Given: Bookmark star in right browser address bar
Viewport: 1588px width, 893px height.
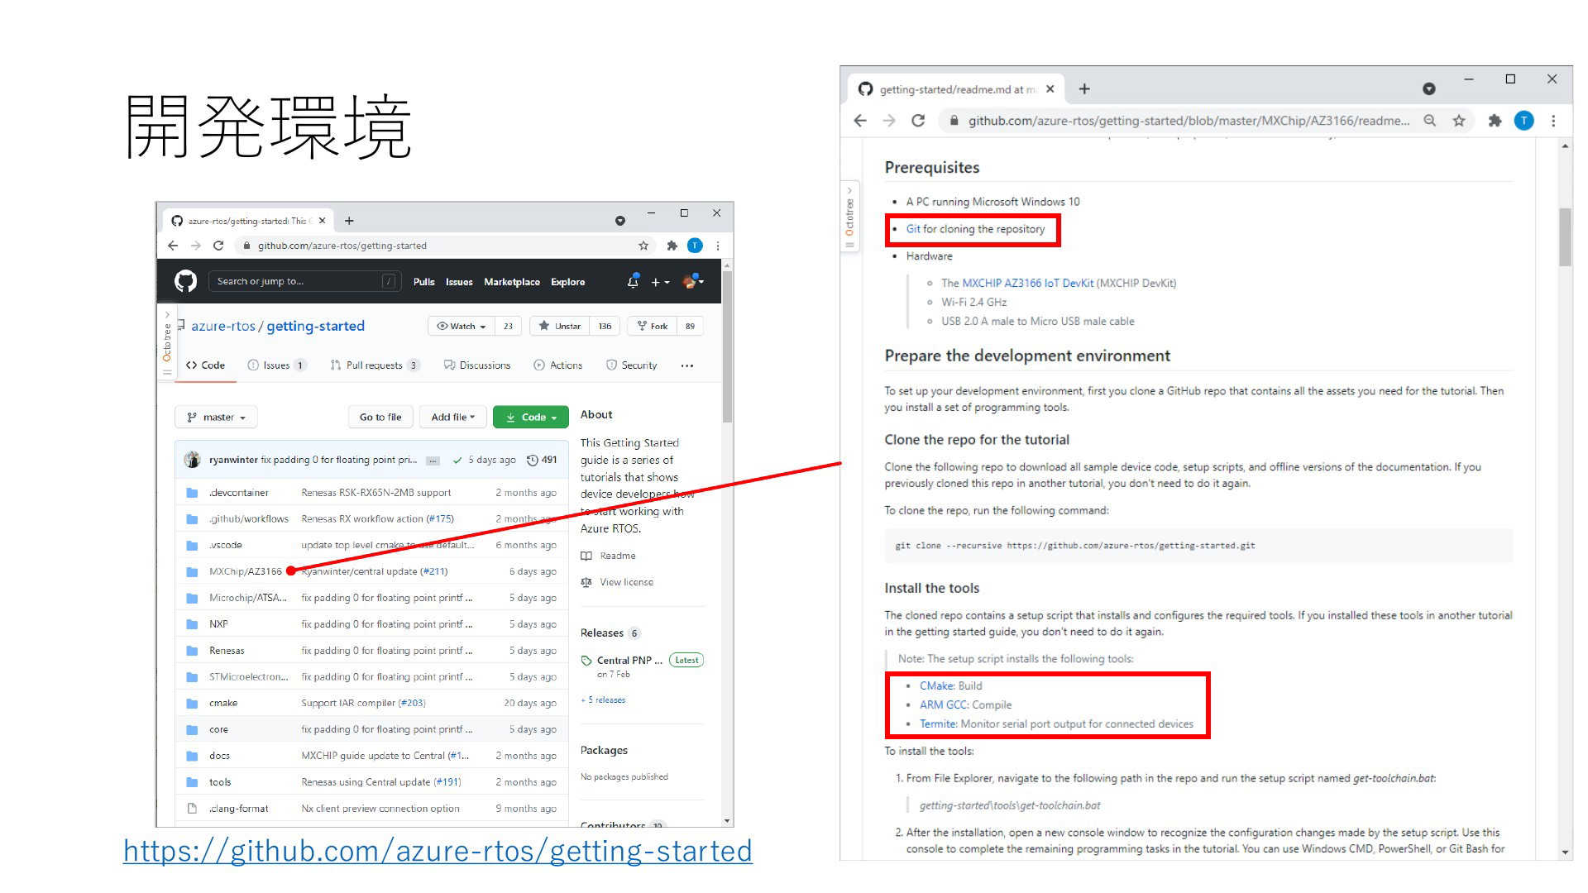Looking at the screenshot, I should (1459, 121).
